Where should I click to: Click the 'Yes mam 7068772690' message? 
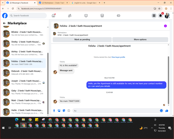coord(70,101)
